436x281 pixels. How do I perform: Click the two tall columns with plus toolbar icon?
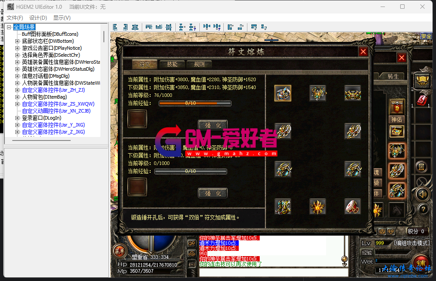pyautogui.click(x=230, y=27)
